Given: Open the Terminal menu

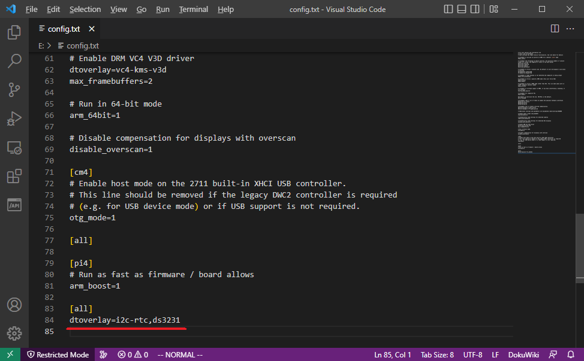Looking at the screenshot, I should tap(193, 10).
